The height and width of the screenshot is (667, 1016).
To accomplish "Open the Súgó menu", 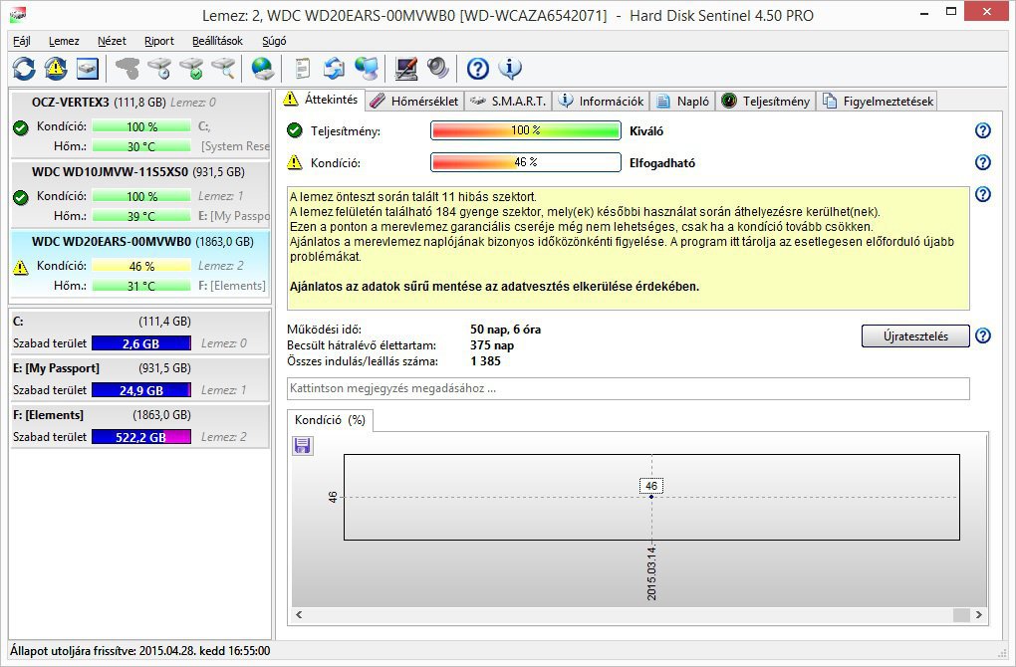I will click(x=274, y=41).
